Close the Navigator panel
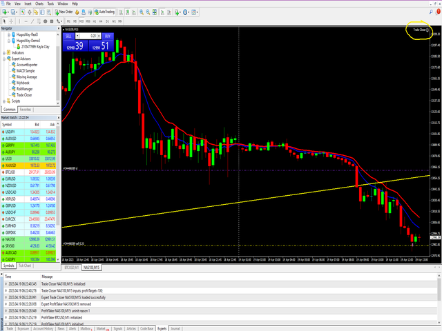This screenshot has height=331, width=442. 59,28
